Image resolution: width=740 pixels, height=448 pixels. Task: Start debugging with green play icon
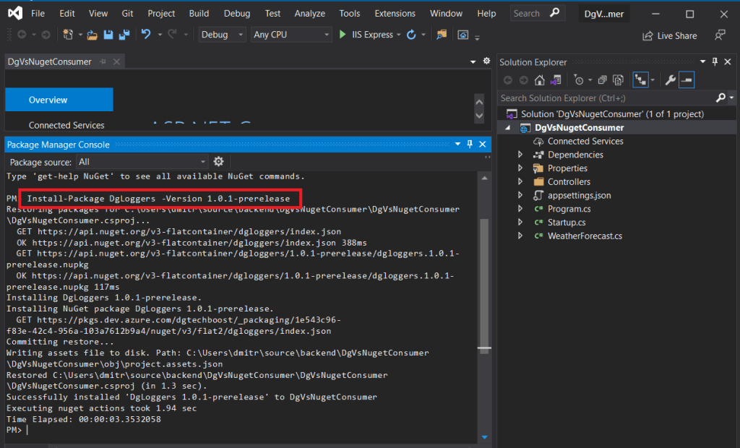(x=343, y=35)
